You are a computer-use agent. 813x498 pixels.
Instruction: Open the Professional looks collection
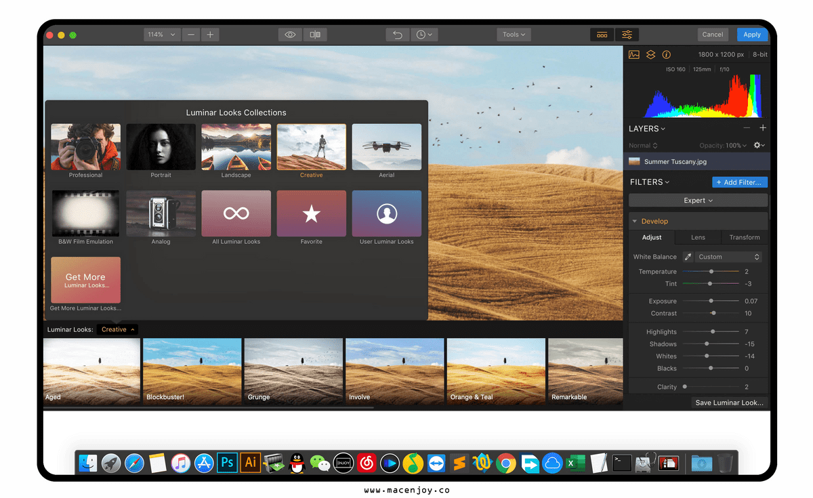pos(85,147)
